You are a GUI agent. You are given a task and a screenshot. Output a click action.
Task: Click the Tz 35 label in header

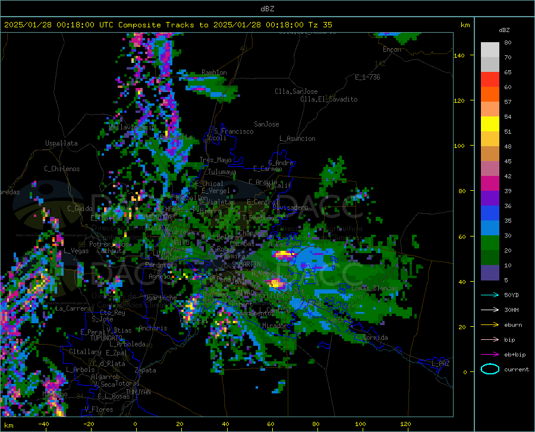click(320, 25)
